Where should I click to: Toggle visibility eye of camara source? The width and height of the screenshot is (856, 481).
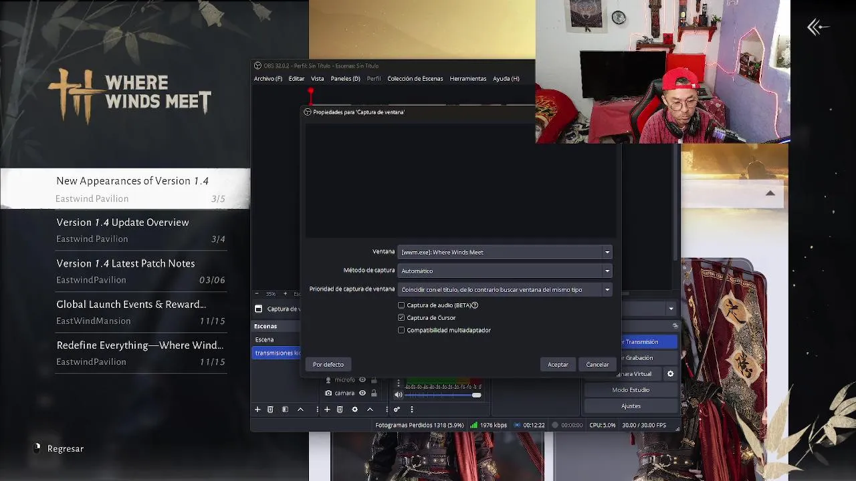pyautogui.click(x=362, y=393)
